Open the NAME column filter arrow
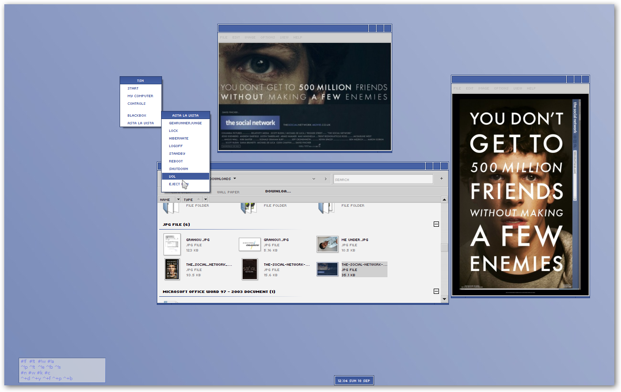This screenshot has height=392, width=621. (178, 200)
